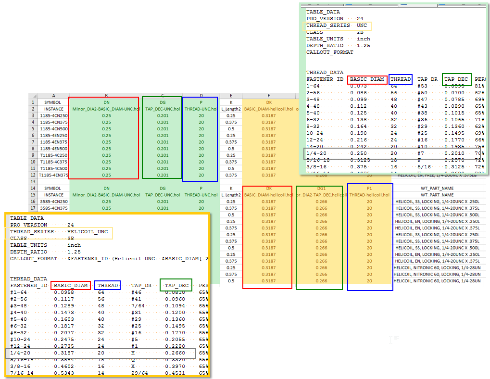Click the K cell in row 1
The height and width of the screenshot is (379, 490).
231,102
